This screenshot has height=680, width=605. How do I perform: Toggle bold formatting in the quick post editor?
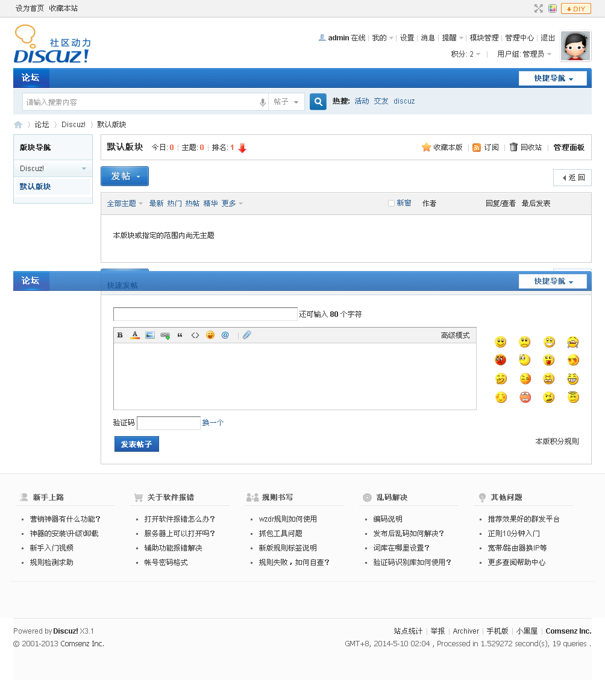120,335
